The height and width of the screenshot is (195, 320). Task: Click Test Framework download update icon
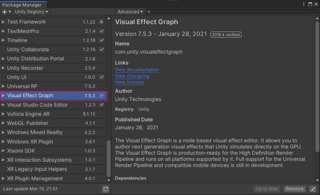[x=101, y=22]
